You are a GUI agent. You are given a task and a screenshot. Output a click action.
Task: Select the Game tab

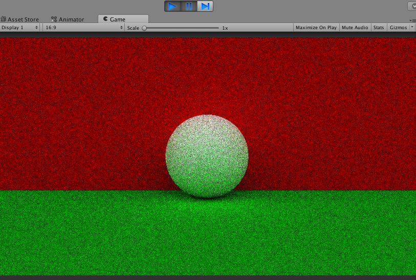(123, 19)
